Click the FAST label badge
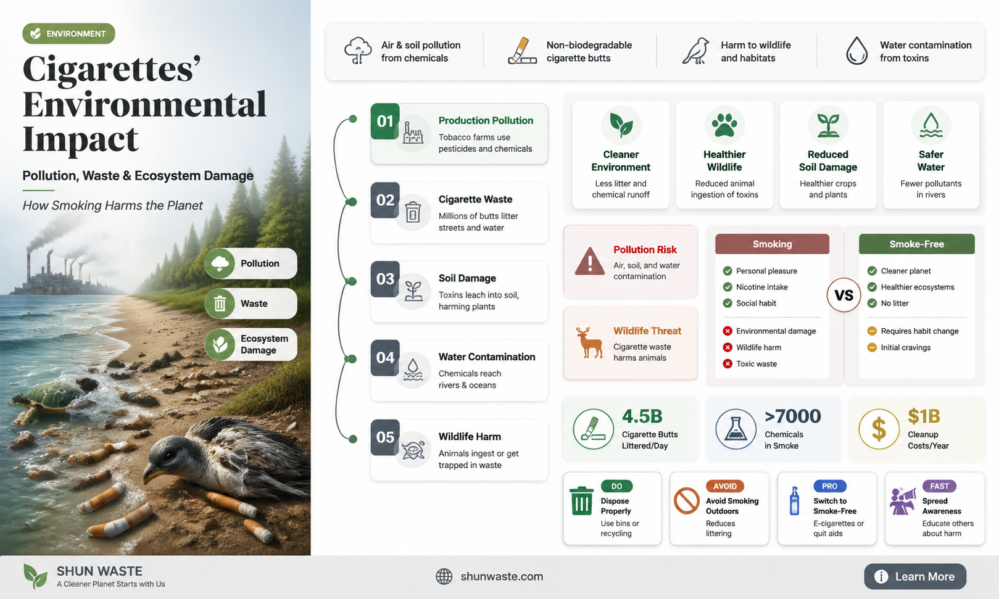999x599 pixels. click(x=939, y=486)
